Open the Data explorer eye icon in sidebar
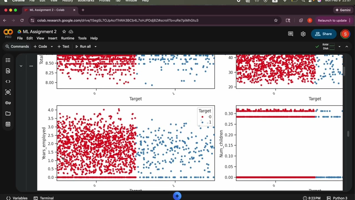 (8, 92)
